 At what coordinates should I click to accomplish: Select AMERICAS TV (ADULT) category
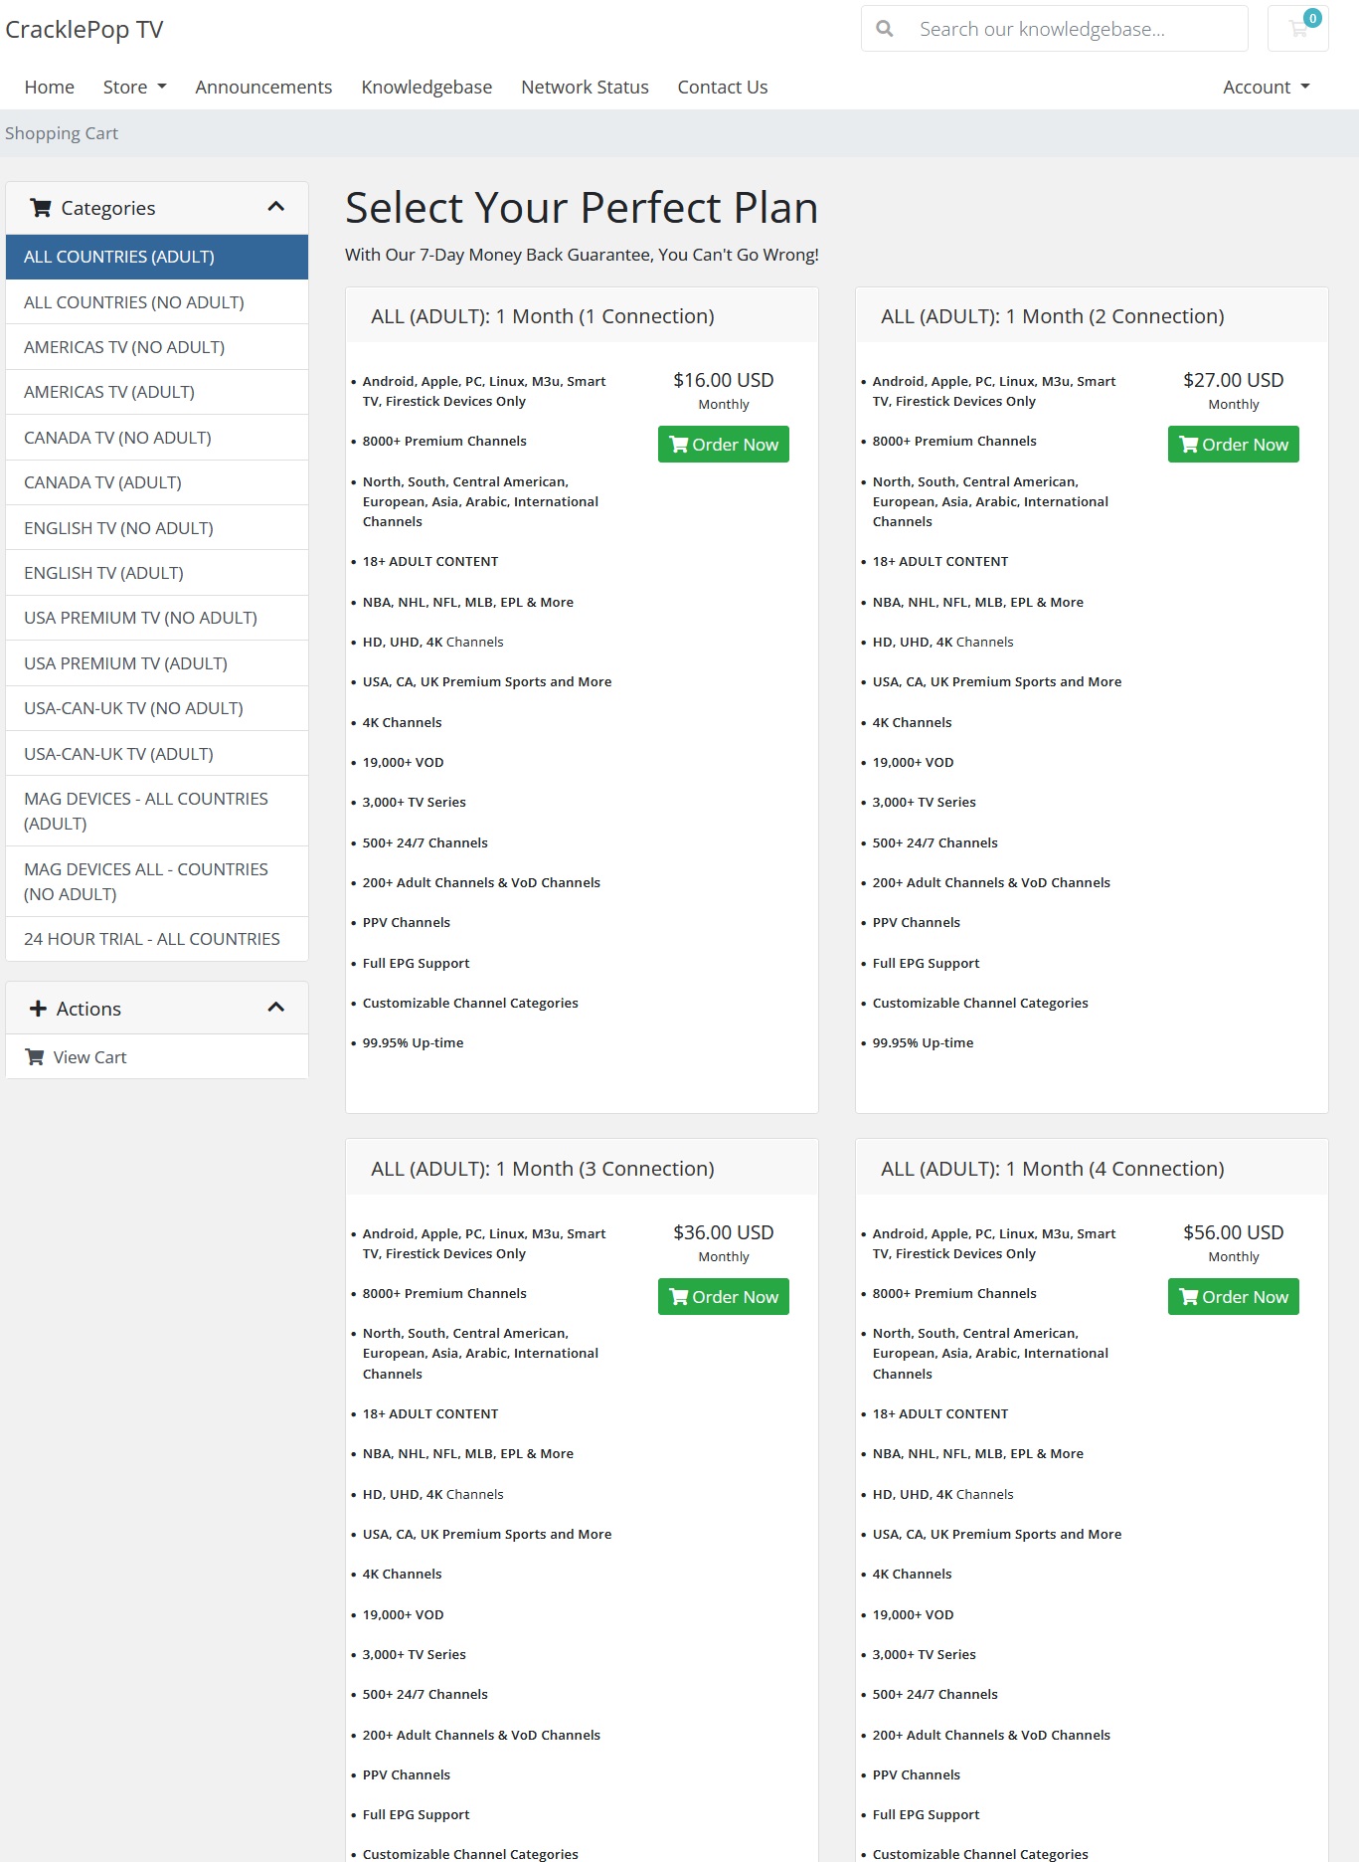point(157,392)
